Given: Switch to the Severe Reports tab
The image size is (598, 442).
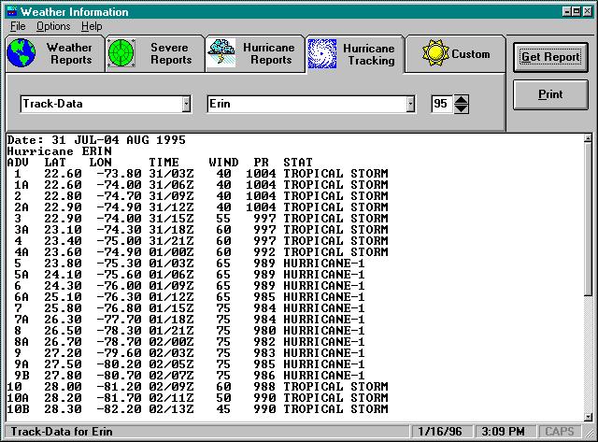Looking at the screenshot, I should 170,54.
